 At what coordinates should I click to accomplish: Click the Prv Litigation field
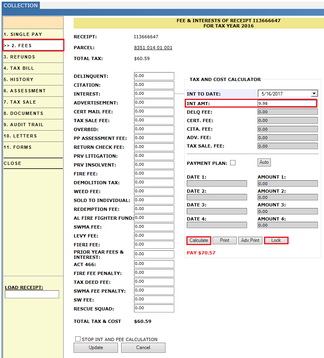pos(154,156)
